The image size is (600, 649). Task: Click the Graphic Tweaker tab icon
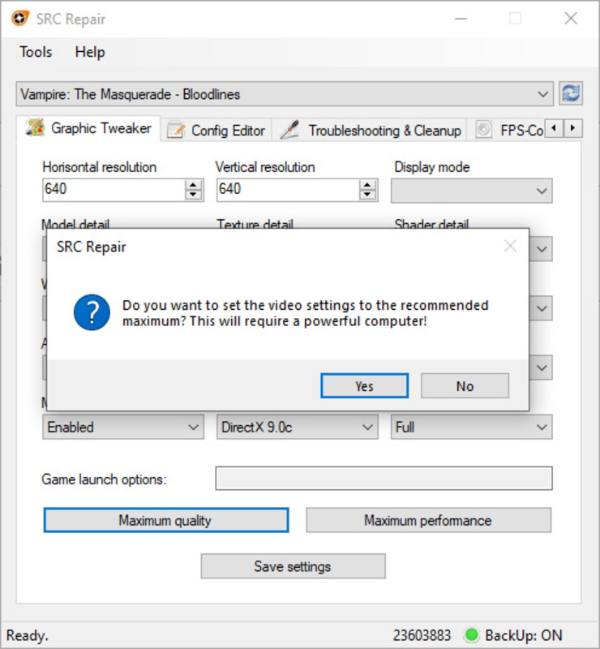tap(35, 127)
